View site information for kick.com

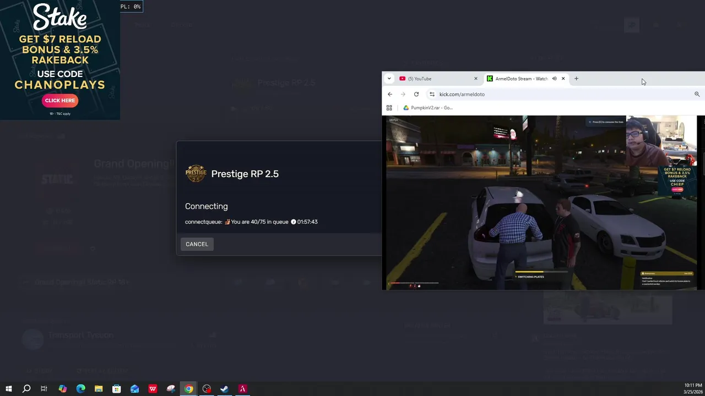point(432,94)
